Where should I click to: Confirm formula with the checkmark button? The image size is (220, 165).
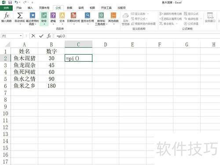coord(41,36)
